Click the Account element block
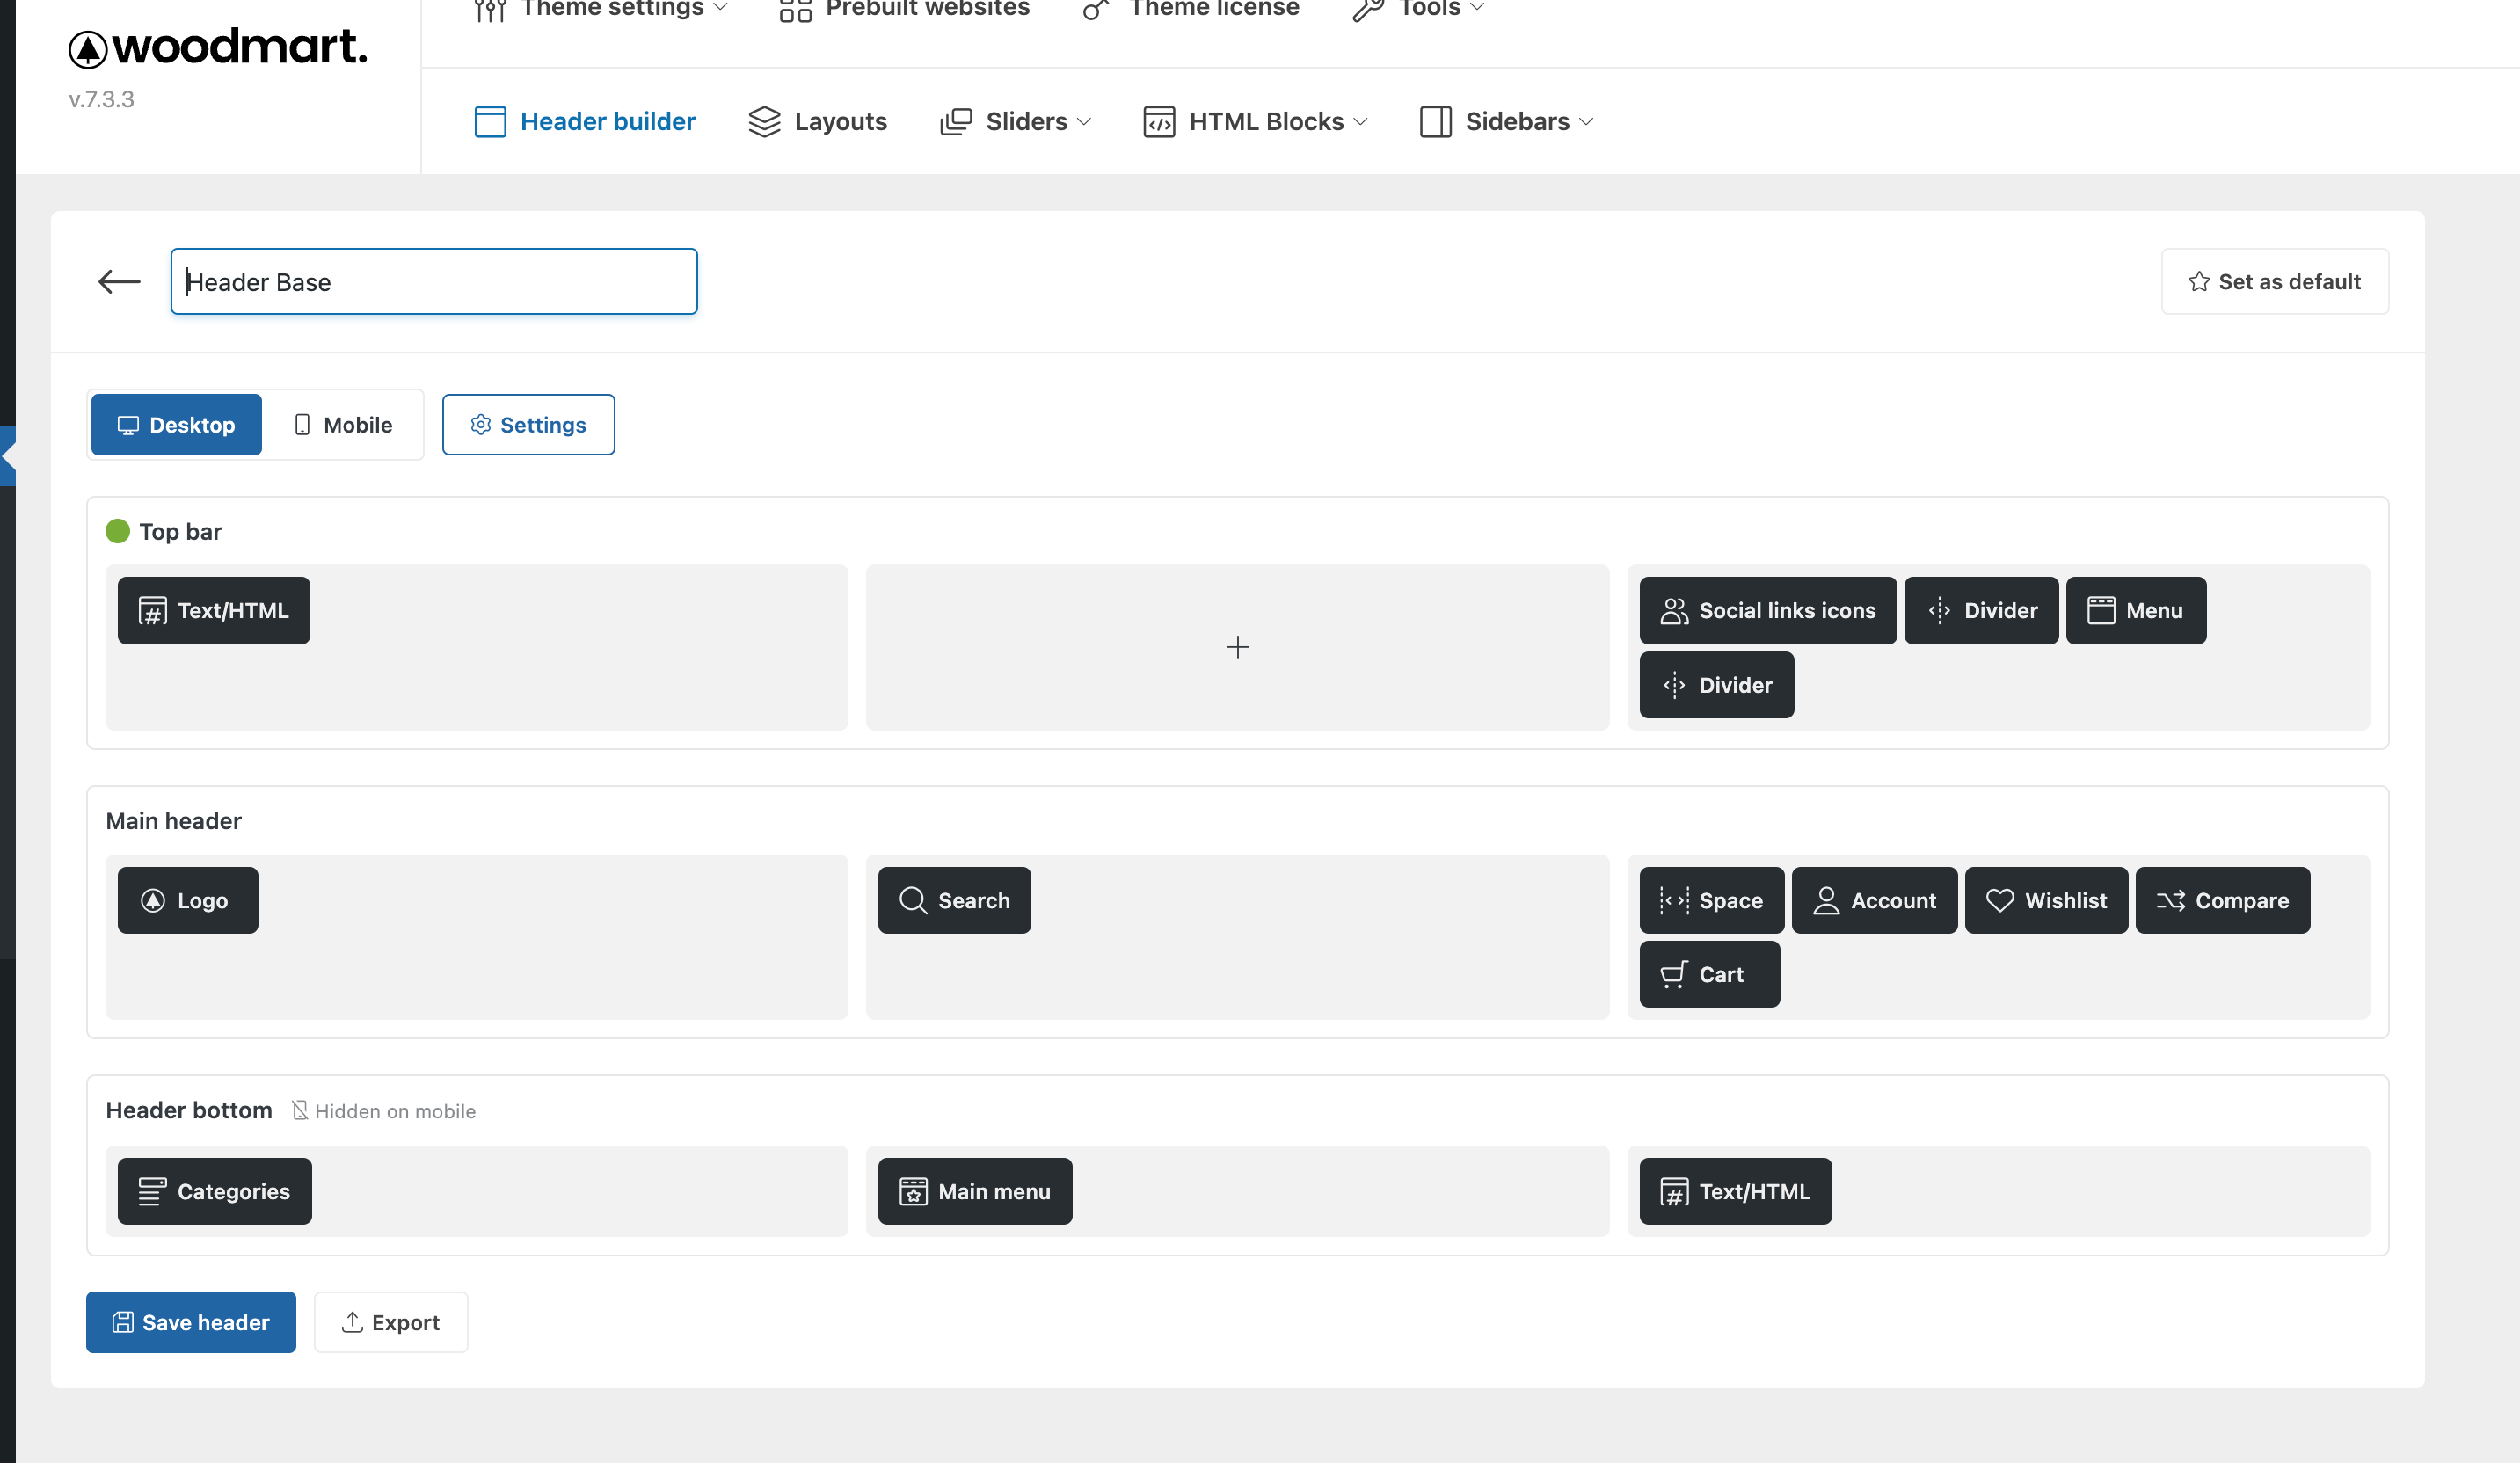The width and height of the screenshot is (2520, 1463). (x=1874, y=900)
